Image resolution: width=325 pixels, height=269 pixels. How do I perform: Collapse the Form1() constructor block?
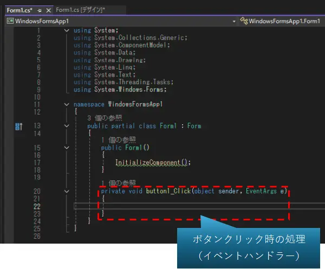pyautogui.click(x=67, y=147)
